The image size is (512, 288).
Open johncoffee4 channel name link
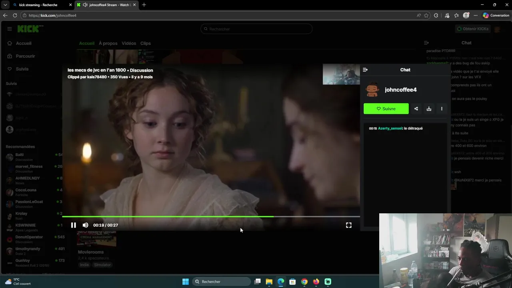tap(401, 90)
